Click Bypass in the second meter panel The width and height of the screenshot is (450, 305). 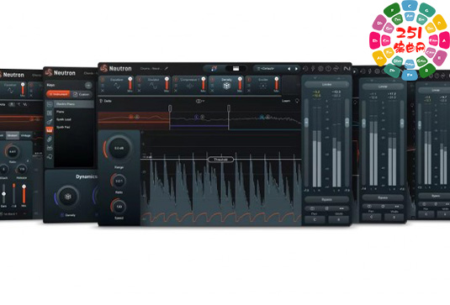[x=383, y=197]
